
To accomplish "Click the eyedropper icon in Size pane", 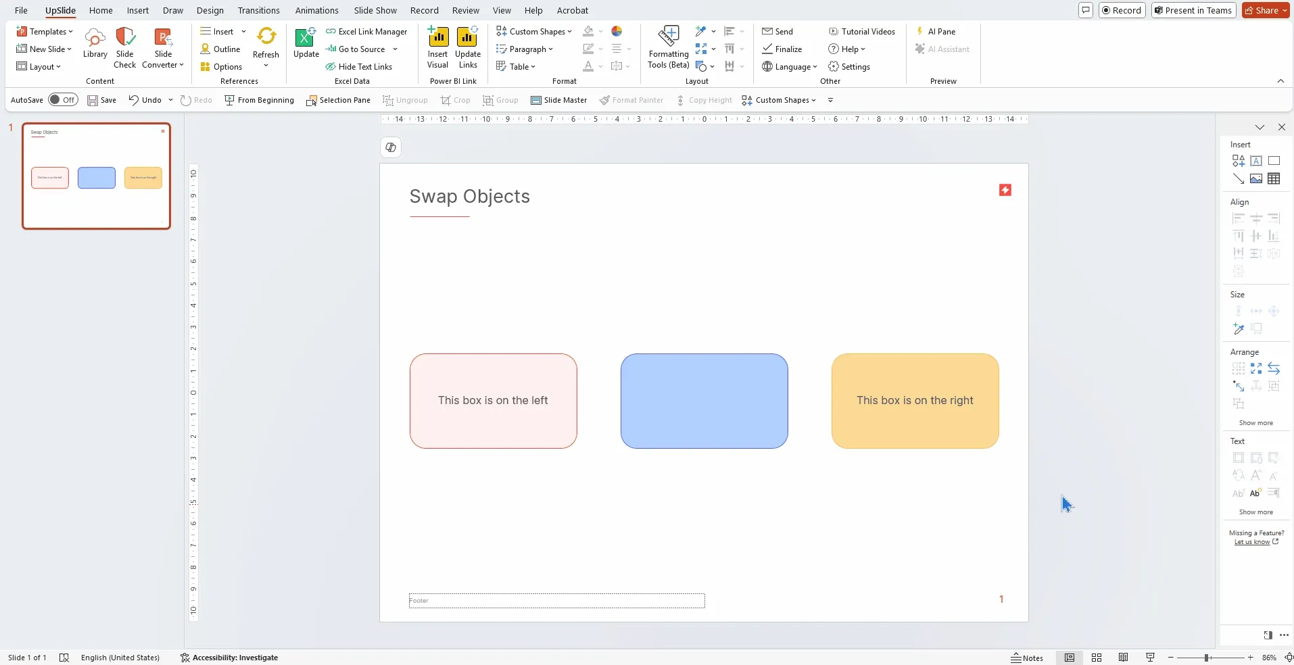I will click(x=1239, y=328).
